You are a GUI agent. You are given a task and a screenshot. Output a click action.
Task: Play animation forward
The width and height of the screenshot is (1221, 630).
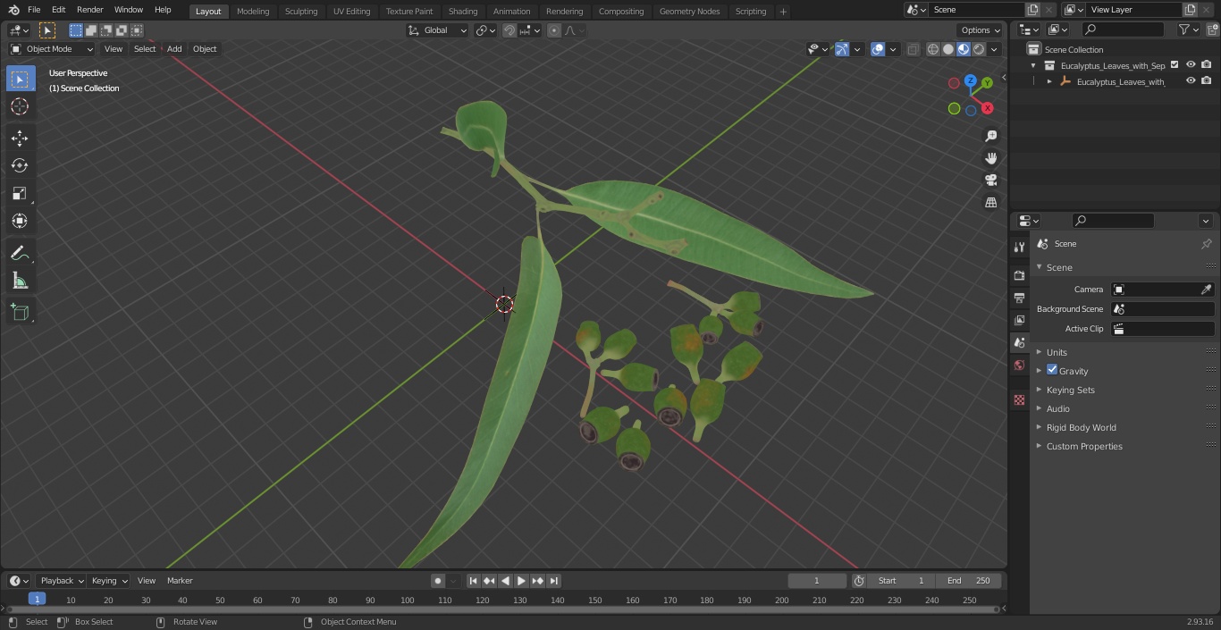pos(521,581)
